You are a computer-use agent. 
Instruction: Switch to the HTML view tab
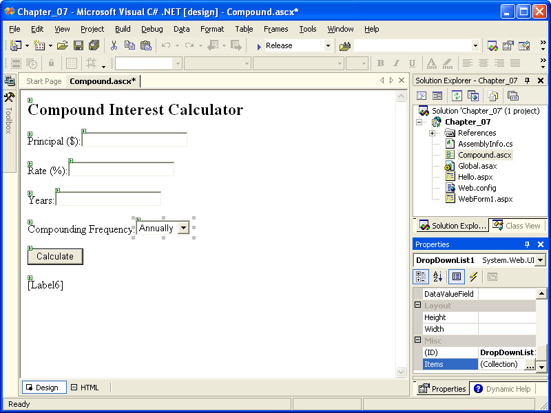[85, 388]
